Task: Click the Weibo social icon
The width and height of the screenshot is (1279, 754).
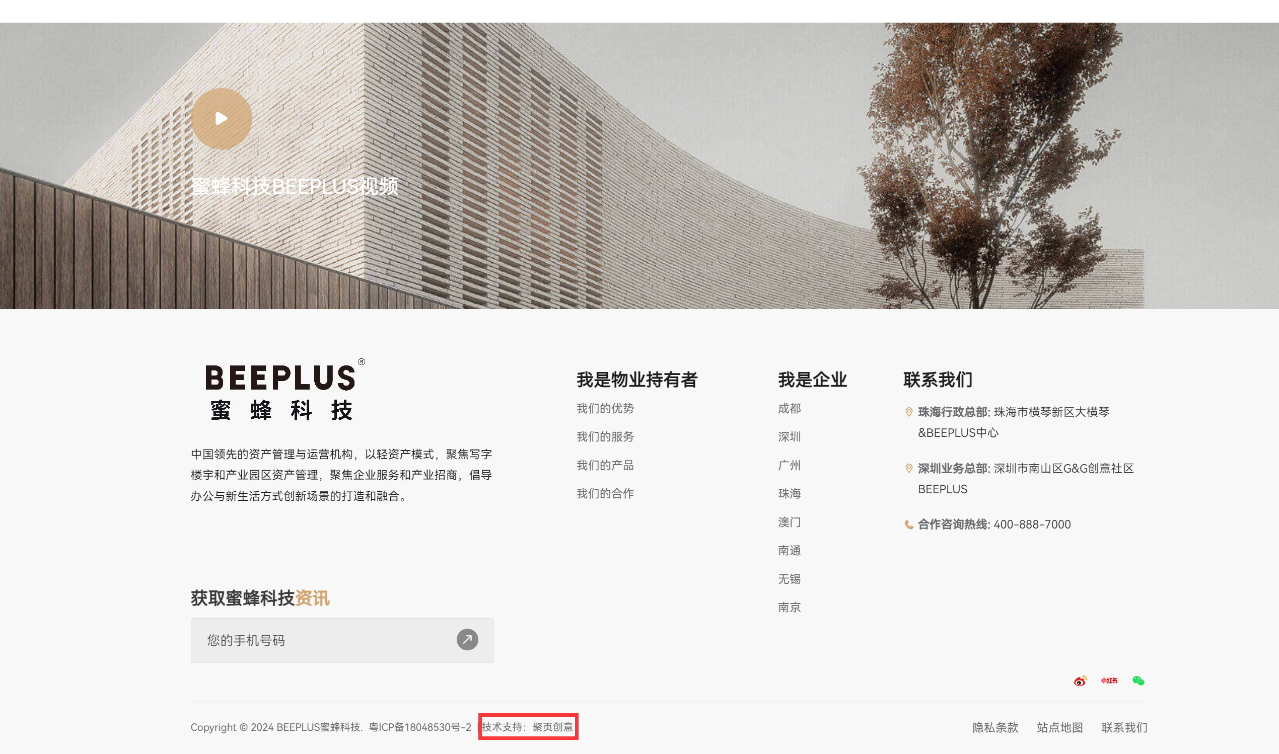Action: pos(1080,681)
